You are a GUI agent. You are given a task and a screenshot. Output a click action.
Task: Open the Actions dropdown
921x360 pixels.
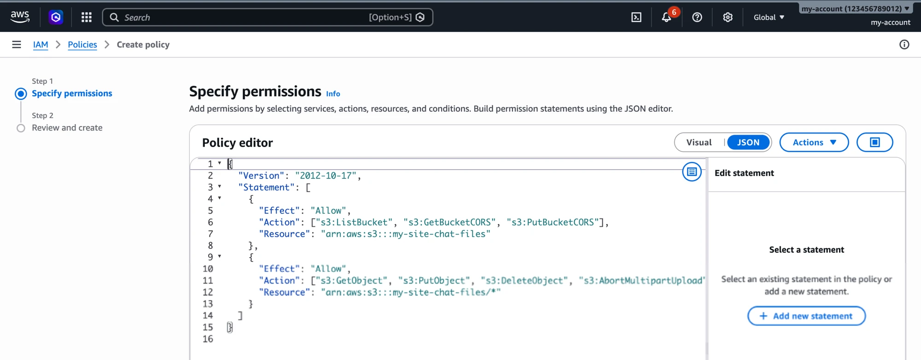[814, 142]
